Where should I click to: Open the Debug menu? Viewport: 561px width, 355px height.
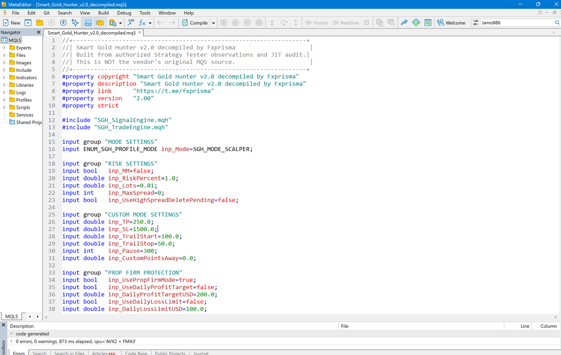click(x=124, y=13)
